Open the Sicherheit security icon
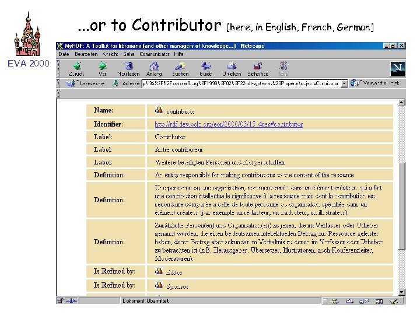 click(x=258, y=65)
